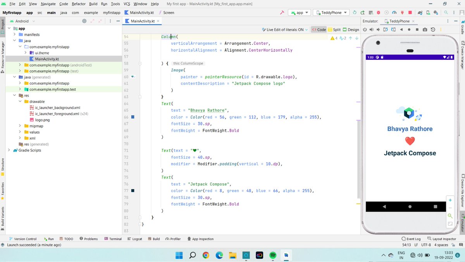Expand the ui.theme package
The height and width of the screenshot is (262, 465).
pos(26,53)
